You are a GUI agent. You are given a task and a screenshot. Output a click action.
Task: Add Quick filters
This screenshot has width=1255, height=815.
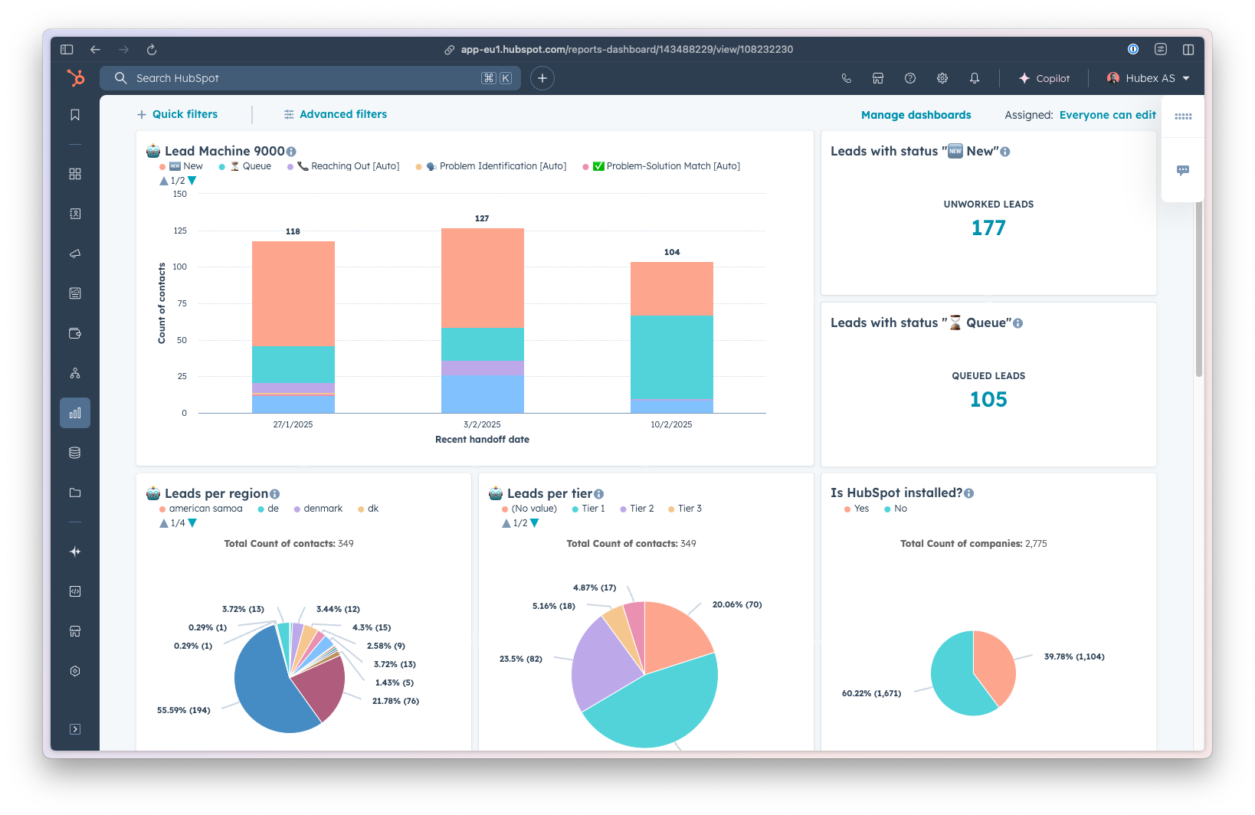coord(177,114)
